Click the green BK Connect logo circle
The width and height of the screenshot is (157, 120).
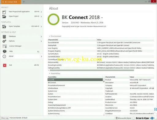pos(53,19)
